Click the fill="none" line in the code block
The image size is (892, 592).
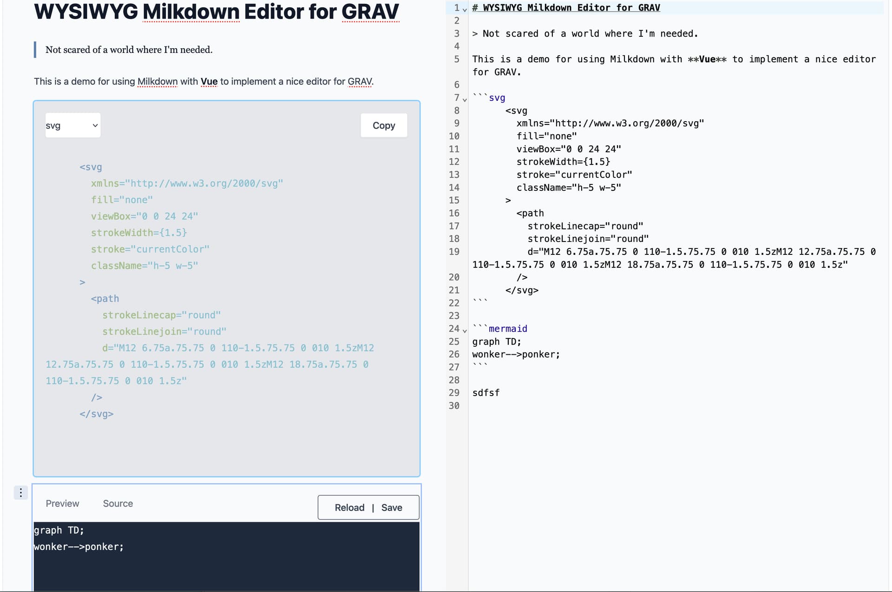click(x=122, y=200)
